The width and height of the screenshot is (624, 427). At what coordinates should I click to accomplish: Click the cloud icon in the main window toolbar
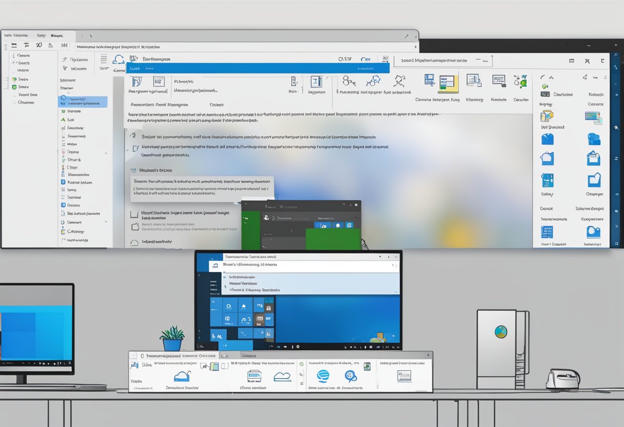pyautogui.click(x=119, y=59)
